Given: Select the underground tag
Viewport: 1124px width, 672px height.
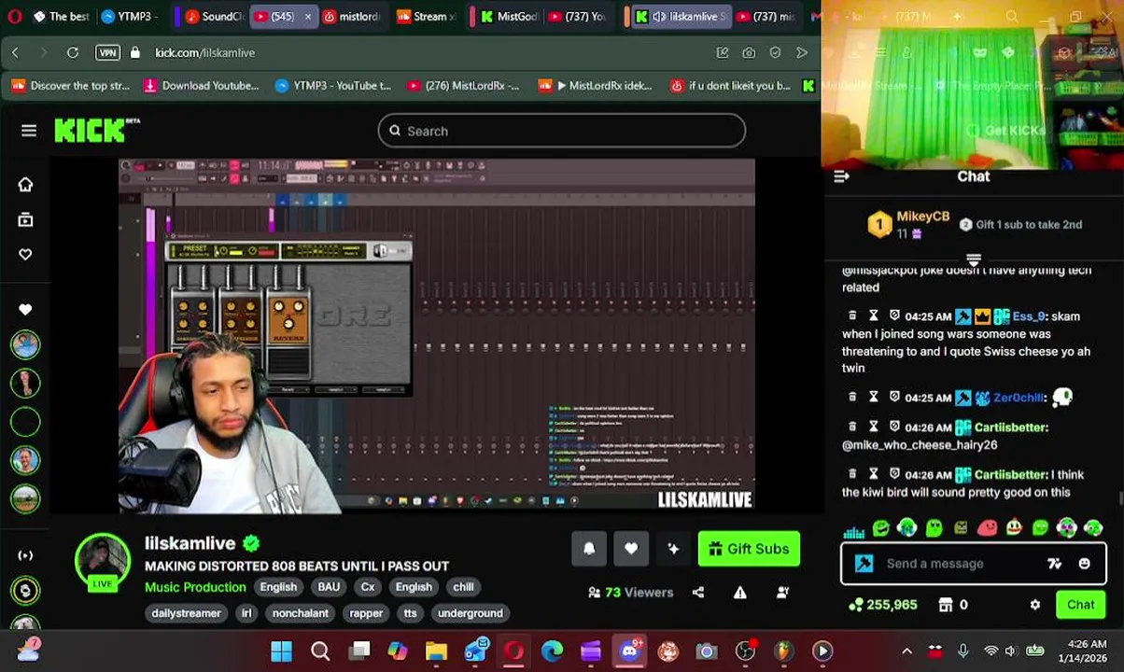Looking at the screenshot, I should point(471,613).
